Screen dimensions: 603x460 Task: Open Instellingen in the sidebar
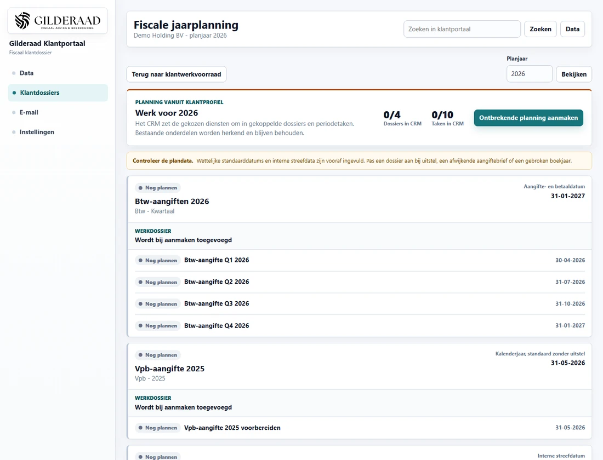[x=37, y=132]
